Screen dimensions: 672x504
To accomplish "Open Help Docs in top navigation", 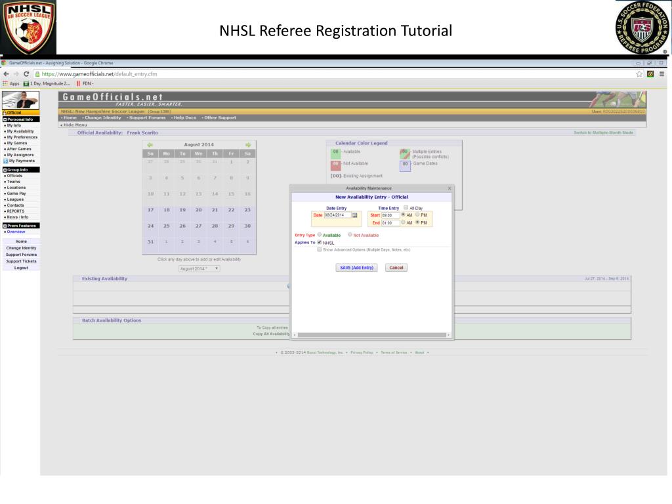I will [184, 117].
